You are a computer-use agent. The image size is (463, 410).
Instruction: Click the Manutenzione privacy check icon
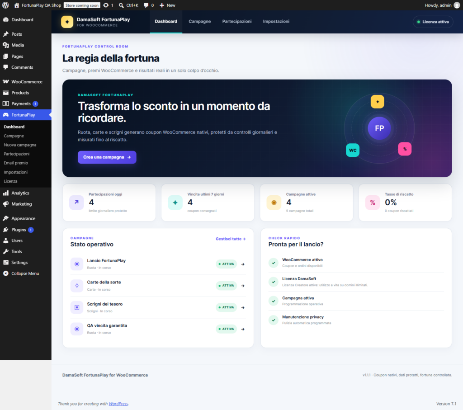(x=274, y=320)
